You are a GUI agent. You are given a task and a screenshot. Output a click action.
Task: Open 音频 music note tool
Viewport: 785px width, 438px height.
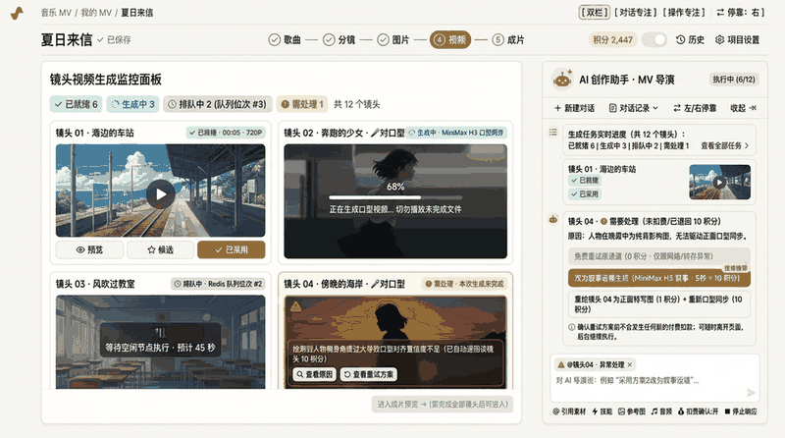[661, 411]
